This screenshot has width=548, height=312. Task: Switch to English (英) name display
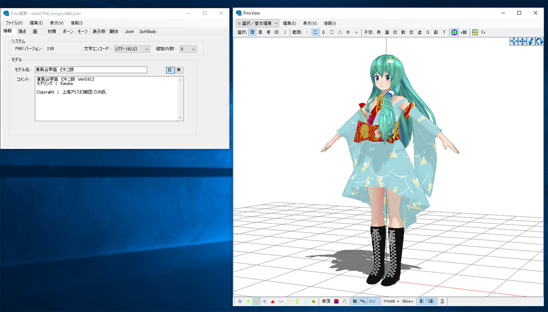tap(179, 70)
